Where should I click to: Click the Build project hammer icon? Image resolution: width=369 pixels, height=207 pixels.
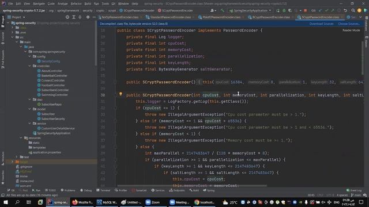point(222,10)
